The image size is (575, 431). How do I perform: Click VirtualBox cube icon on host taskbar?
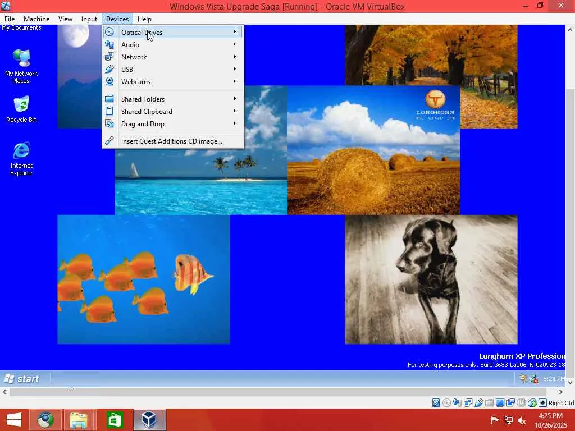coord(149,420)
